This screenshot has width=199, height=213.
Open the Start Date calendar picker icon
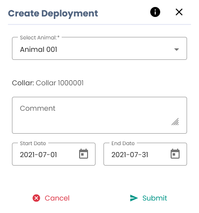click(x=84, y=154)
